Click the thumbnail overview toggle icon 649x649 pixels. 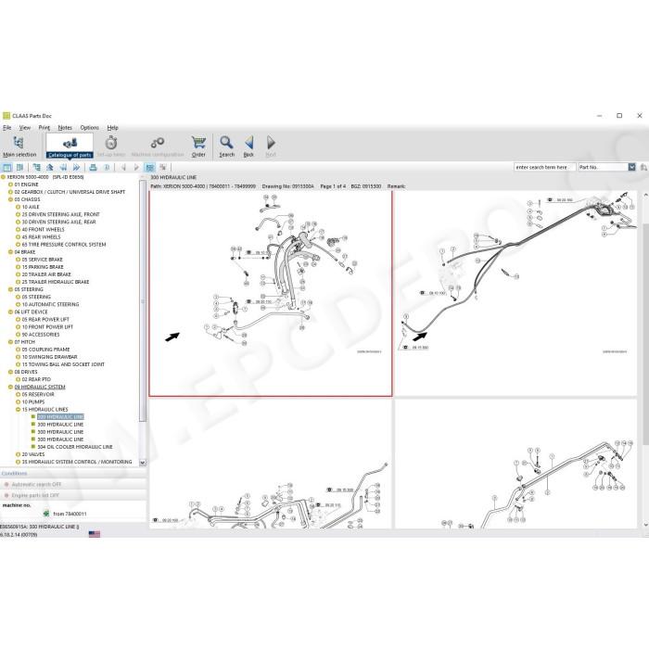click(x=150, y=168)
